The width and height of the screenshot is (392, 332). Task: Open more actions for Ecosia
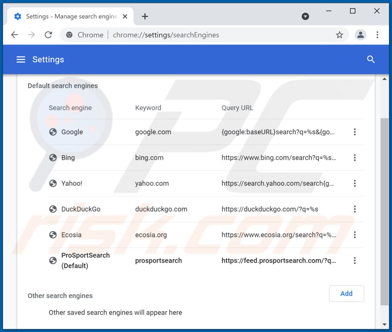[x=354, y=235]
